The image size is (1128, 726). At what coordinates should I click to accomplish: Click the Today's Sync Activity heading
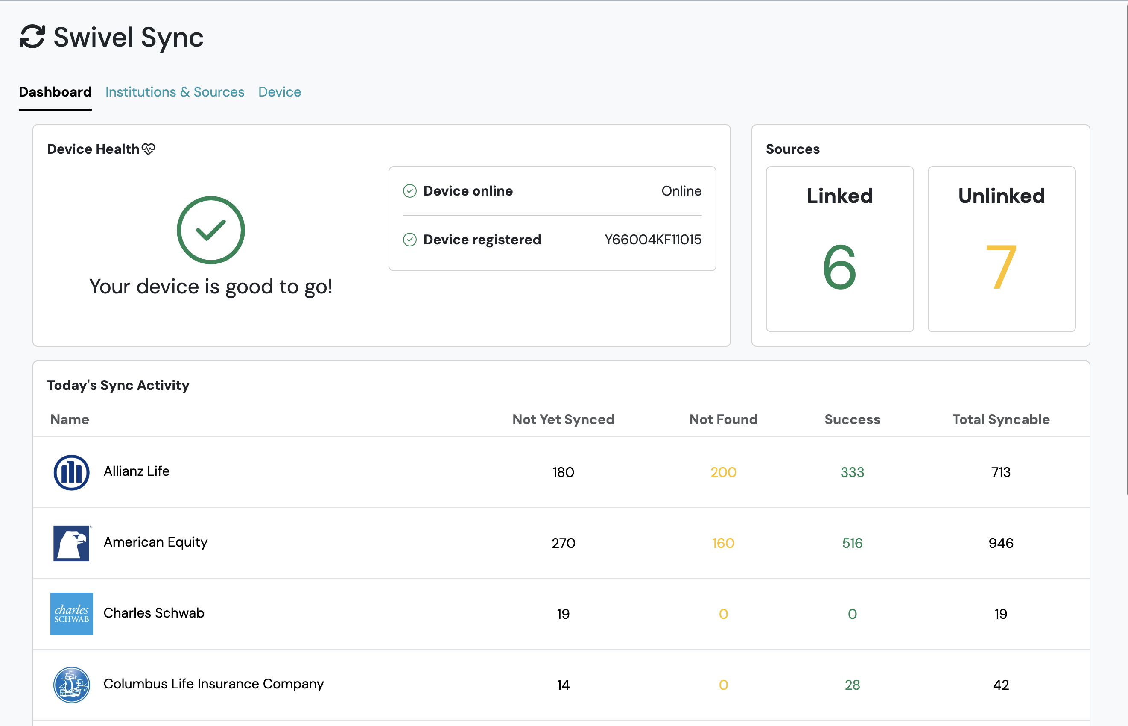(x=118, y=386)
